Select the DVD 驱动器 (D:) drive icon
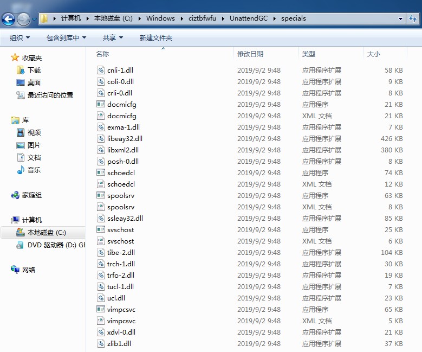 20,245
